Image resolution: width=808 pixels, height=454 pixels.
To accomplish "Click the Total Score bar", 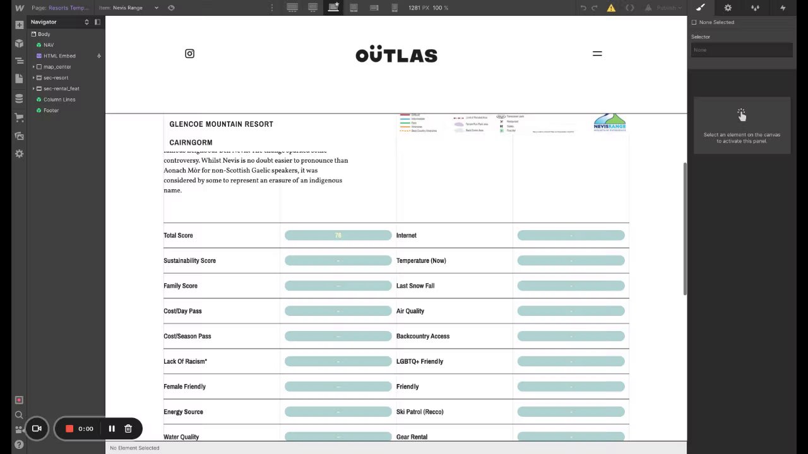I will [338, 235].
